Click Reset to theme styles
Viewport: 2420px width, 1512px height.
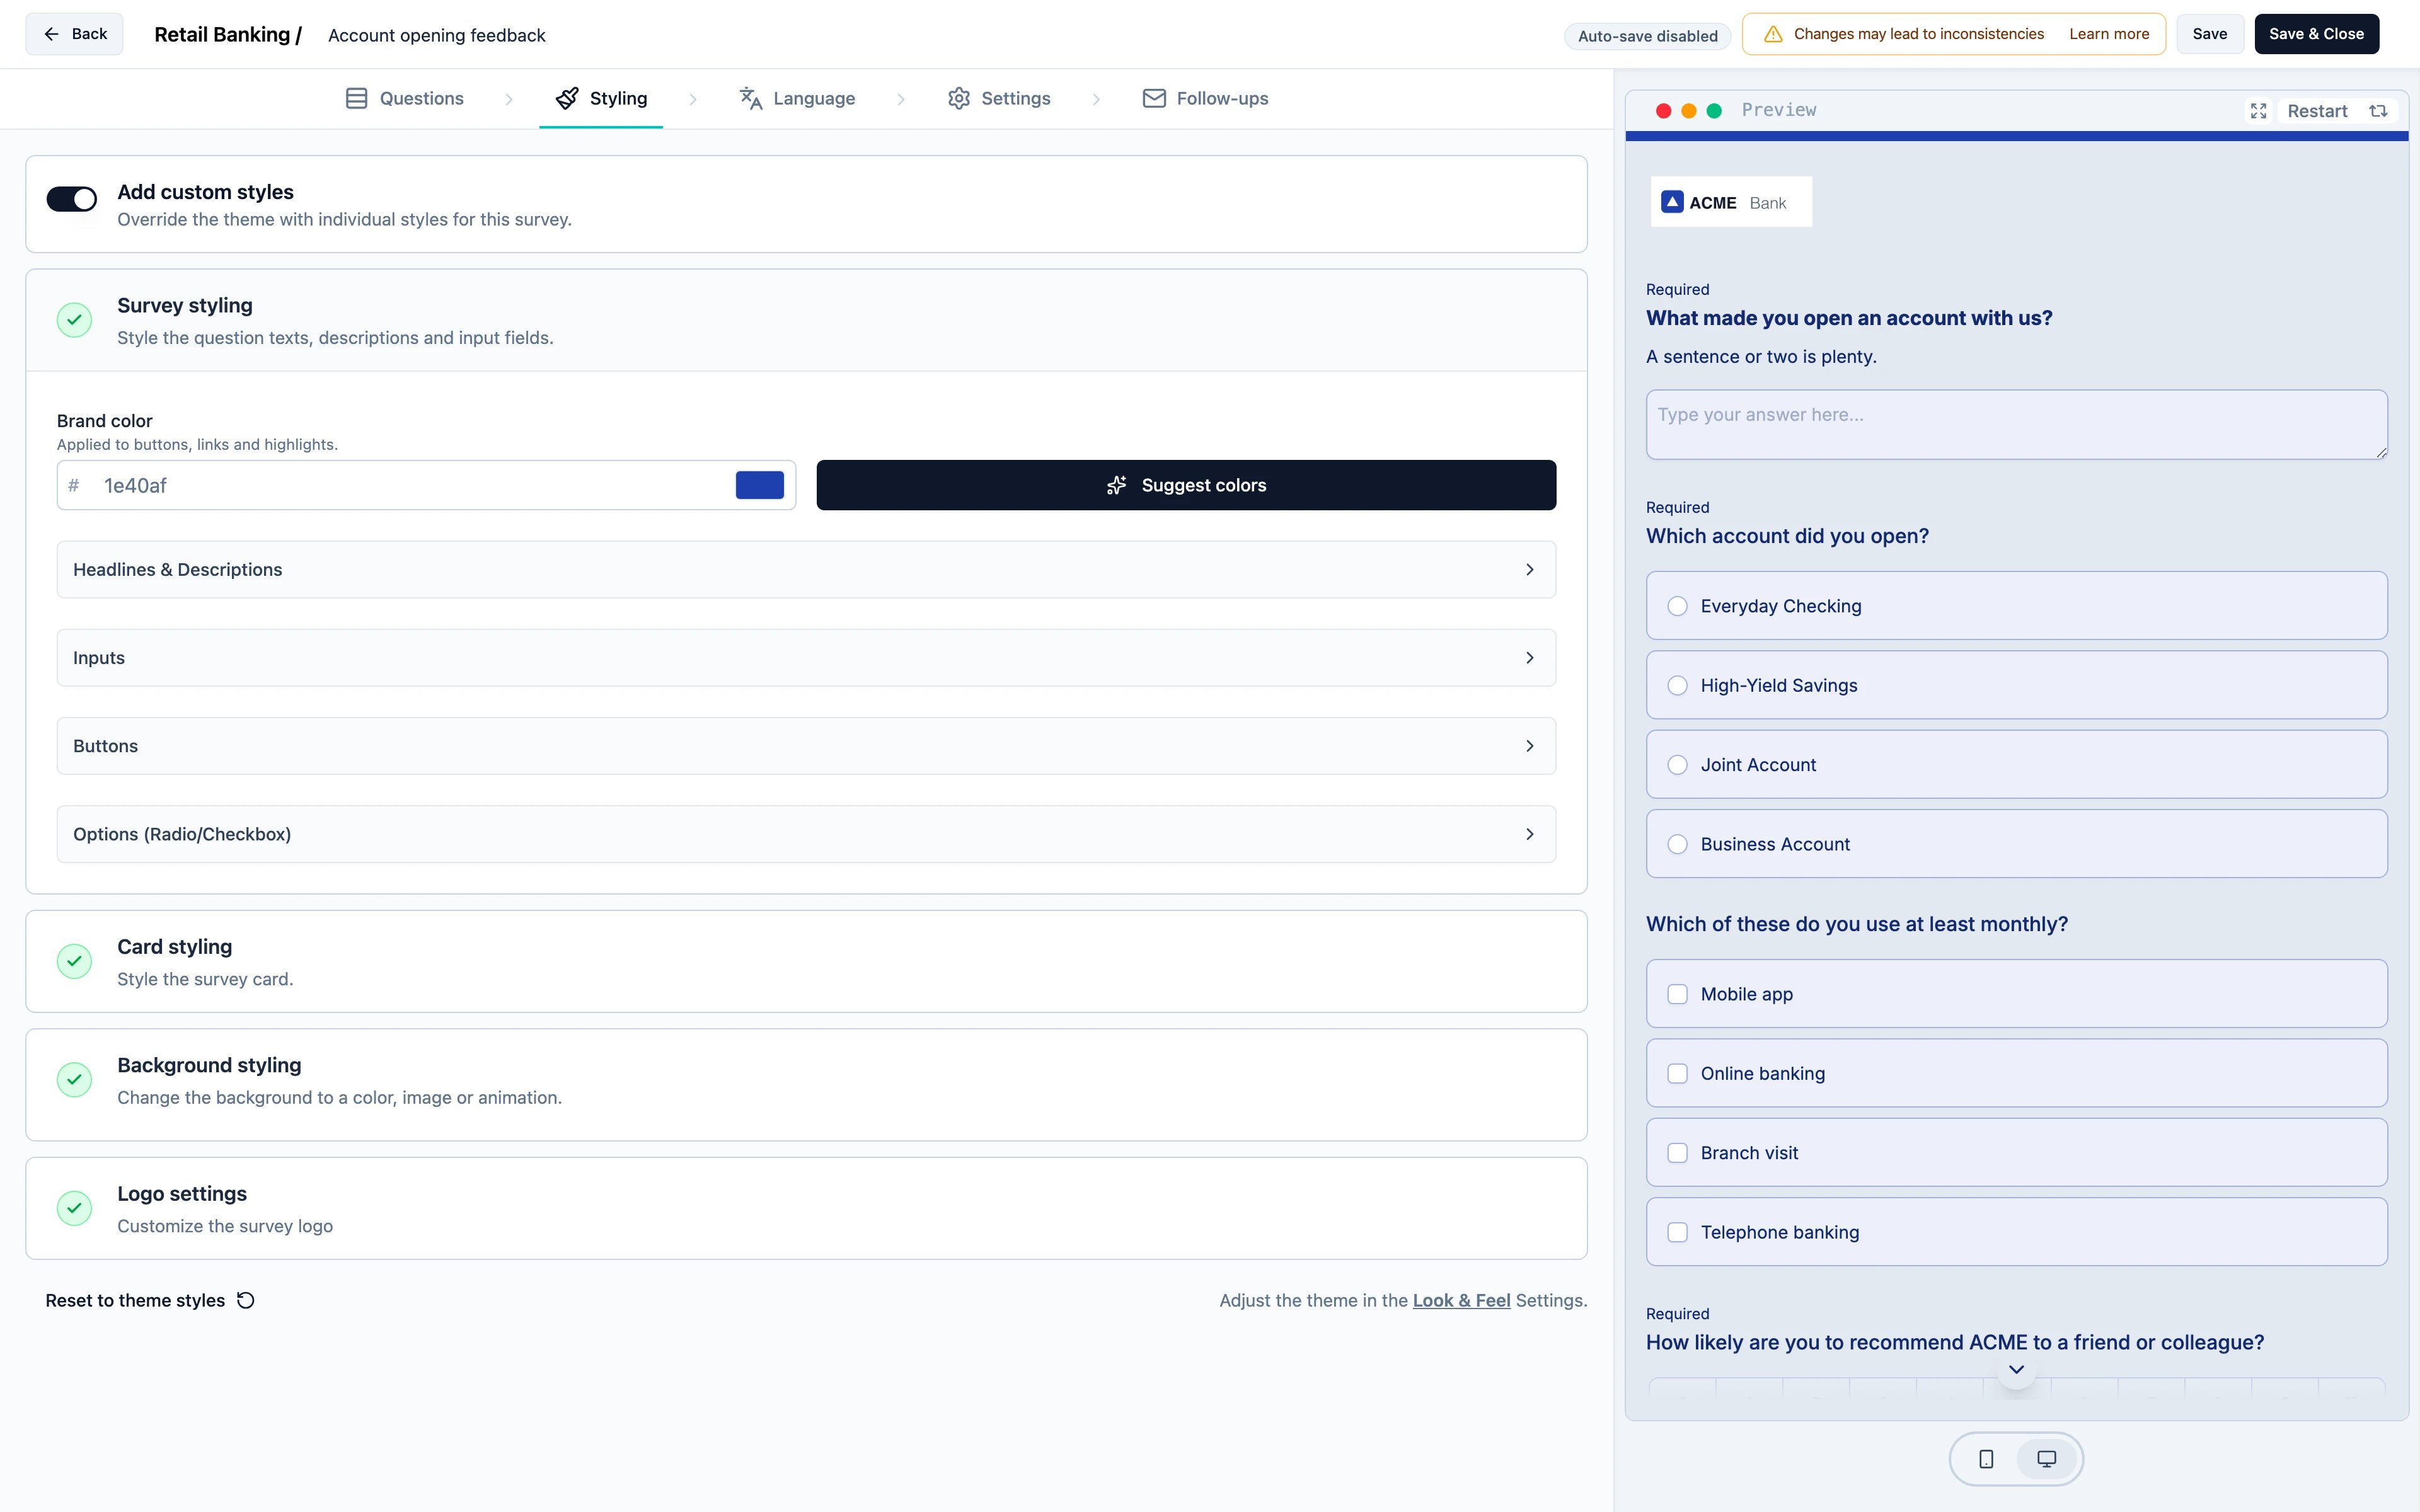click(x=150, y=1300)
